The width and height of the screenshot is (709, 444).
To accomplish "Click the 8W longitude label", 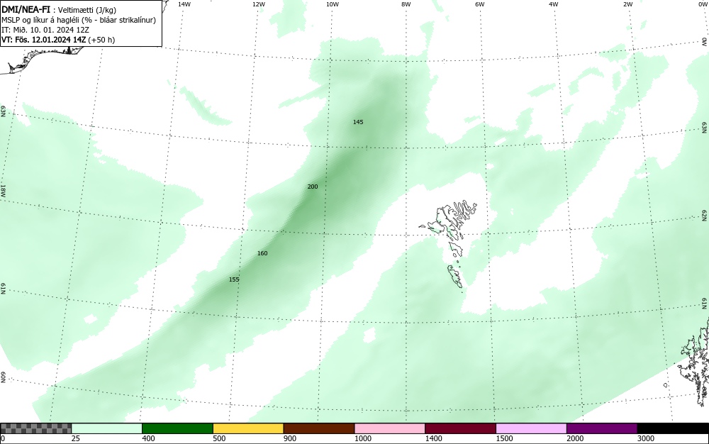I will [x=406, y=4].
